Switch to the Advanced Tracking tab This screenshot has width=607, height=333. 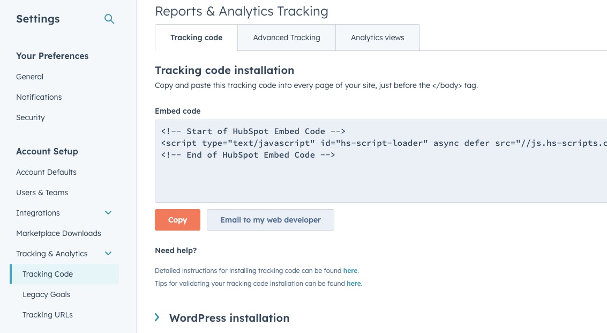pyautogui.click(x=287, y=38)
